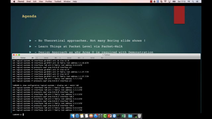
Task: Click the '1. Python' window title
Action: (106, 55)
